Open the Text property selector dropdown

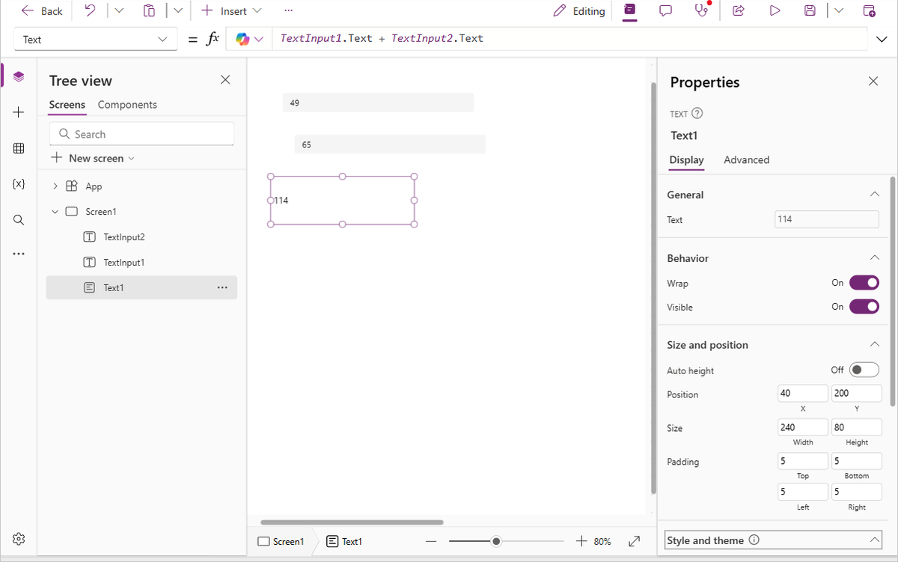[x=95, y=40]
